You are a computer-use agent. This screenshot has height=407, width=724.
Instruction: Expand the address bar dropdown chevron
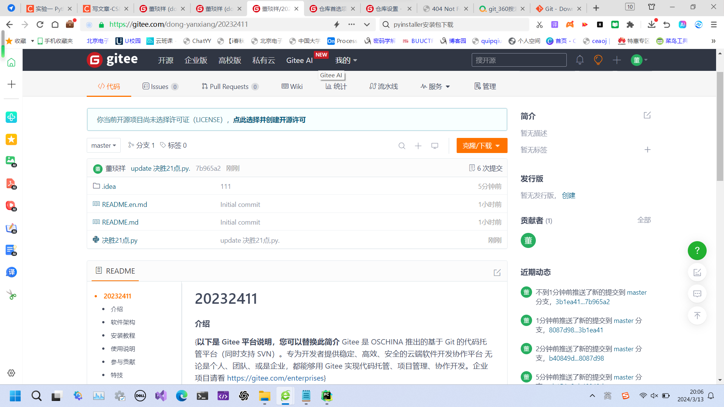coord(367,24)
